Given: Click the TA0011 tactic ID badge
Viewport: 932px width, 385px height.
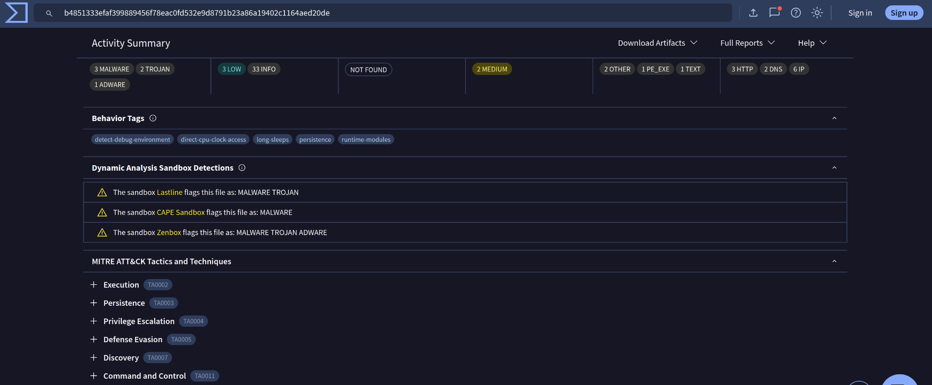Looking at the screenshot, I should [205, 376].
